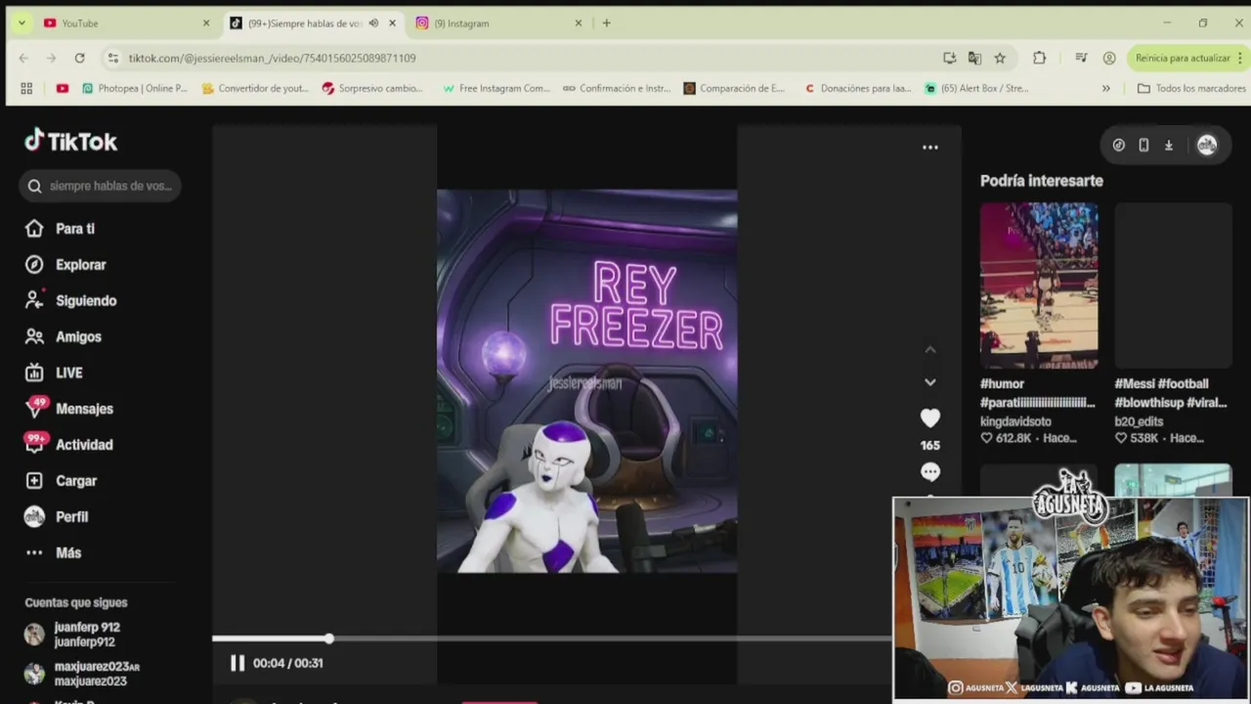Viewport: 1251px width, 704px height.
Task: Click the address bar URL
Action: click(273, 59)
